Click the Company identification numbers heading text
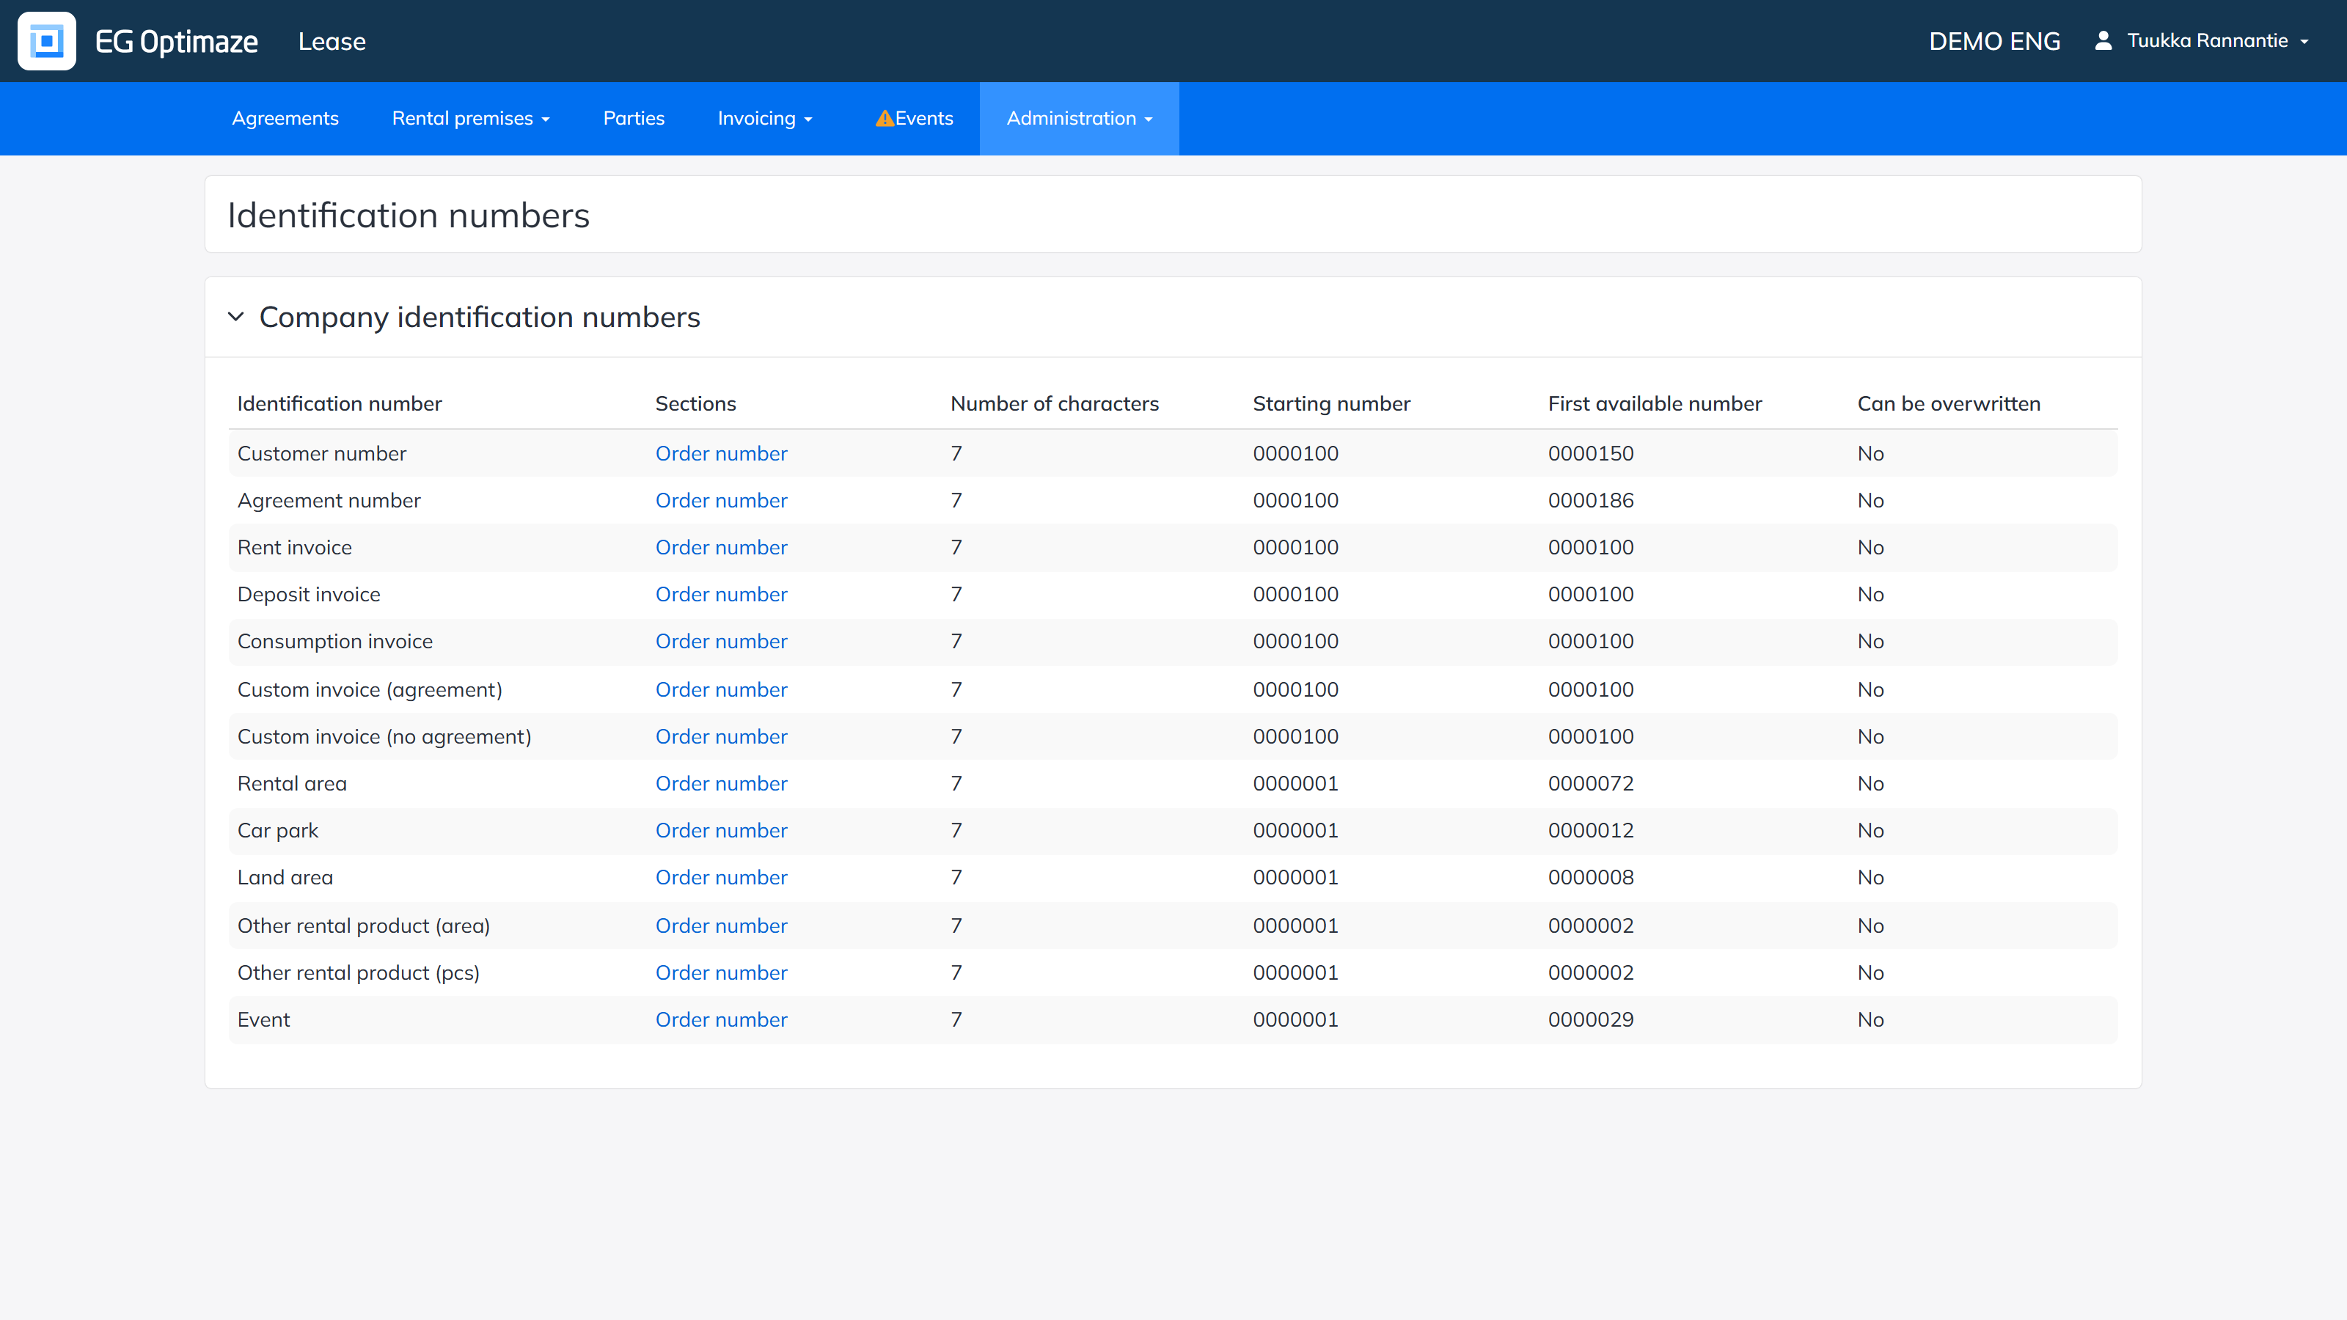 coord(479,317)
